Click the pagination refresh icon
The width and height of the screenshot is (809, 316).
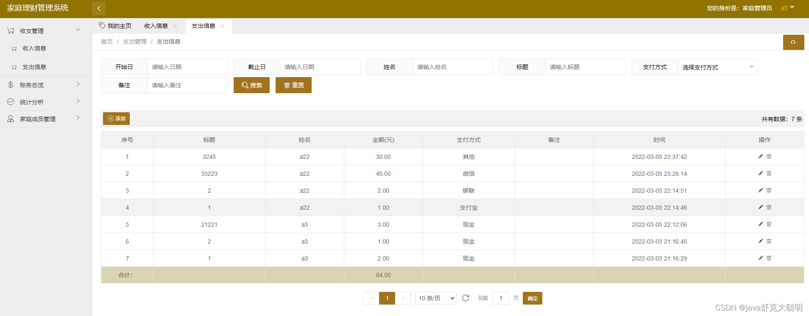point(466,298)
